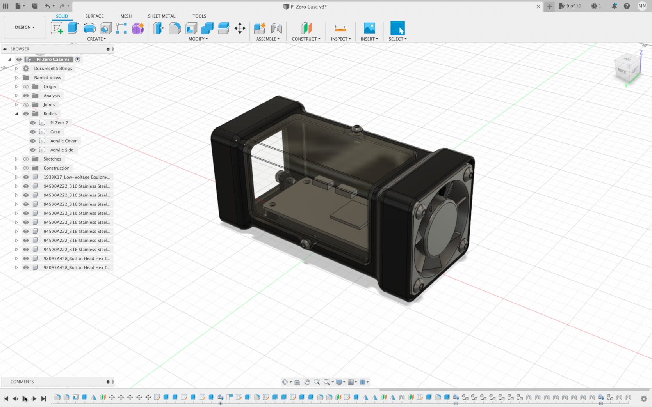652x407 pixels.
Task: Open the CONSTRUCT dropdown menu
Action: tap(306, 39)
